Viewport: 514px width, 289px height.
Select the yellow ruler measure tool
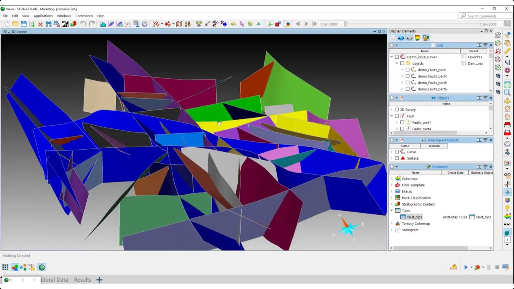pyautogui.click(x=507, y=52)
